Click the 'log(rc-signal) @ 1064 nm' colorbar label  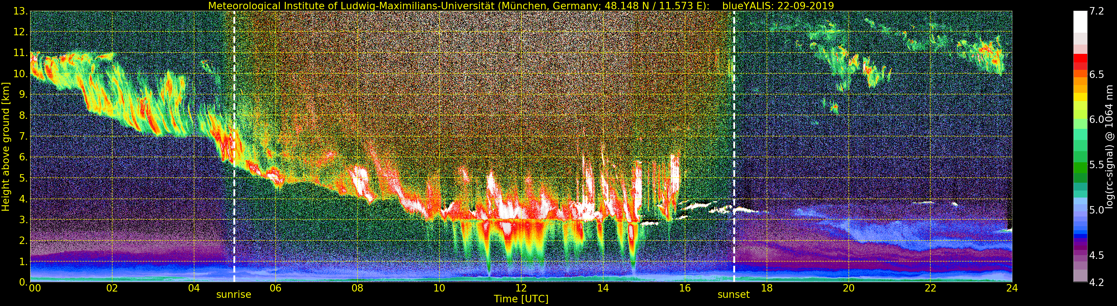coord(1109,147)
